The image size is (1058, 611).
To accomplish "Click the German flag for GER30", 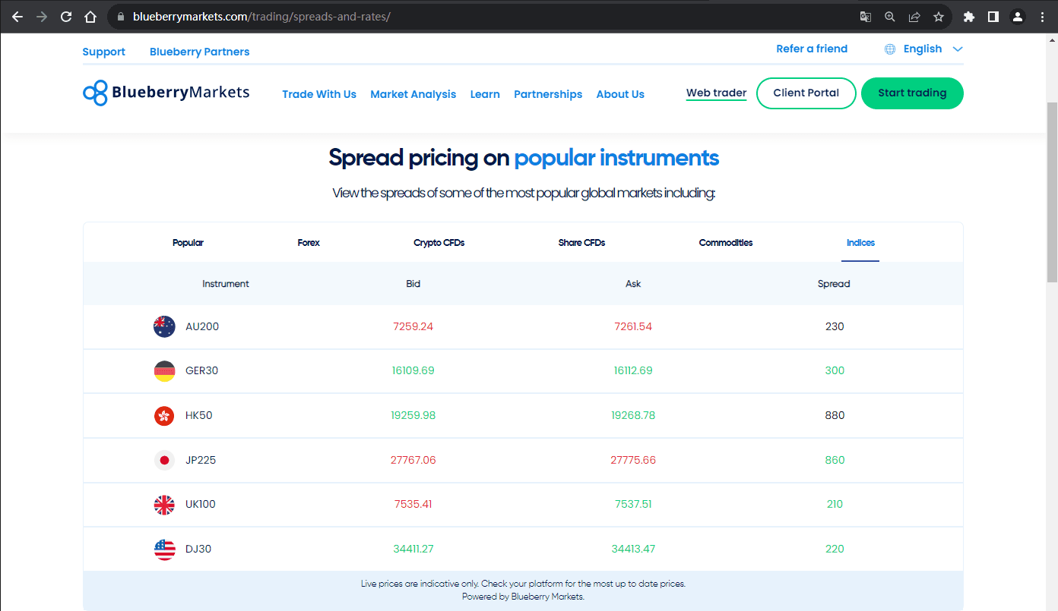I will point(164,371).
